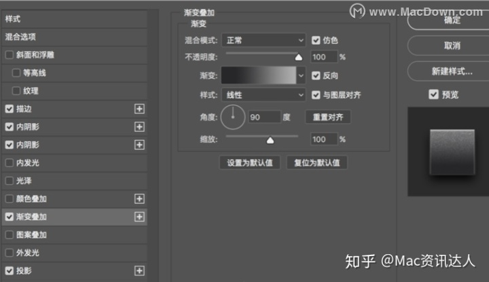This screenshot has width=489, height=282.
Task: Enable 光泽 checkbox
Action: [x=10, y=181]
